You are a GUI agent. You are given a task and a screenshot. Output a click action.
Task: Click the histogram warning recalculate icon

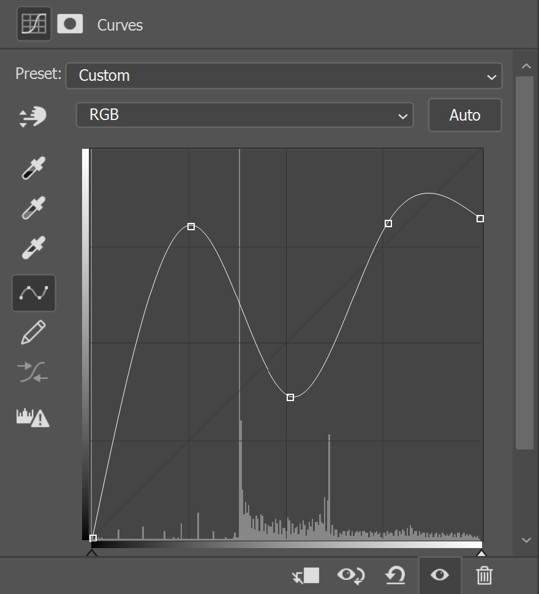click(x=33, y=418)
